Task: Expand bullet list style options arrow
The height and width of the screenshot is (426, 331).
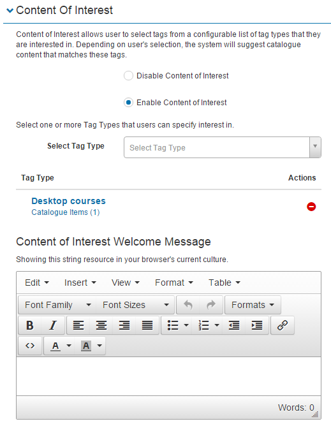Action: click(186, 325)
